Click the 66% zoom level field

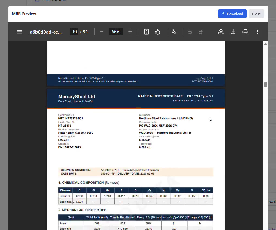click(116, 32)
